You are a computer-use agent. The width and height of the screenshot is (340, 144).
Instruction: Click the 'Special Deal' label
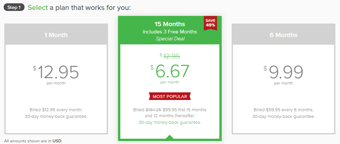[170, 39]
